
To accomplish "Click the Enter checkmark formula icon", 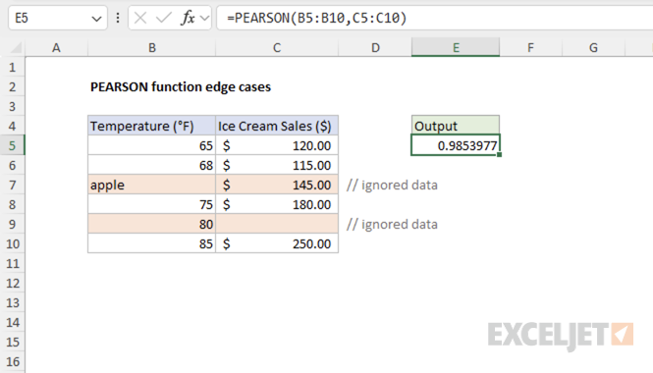I will pyautogui.click(x=163, y=18).
